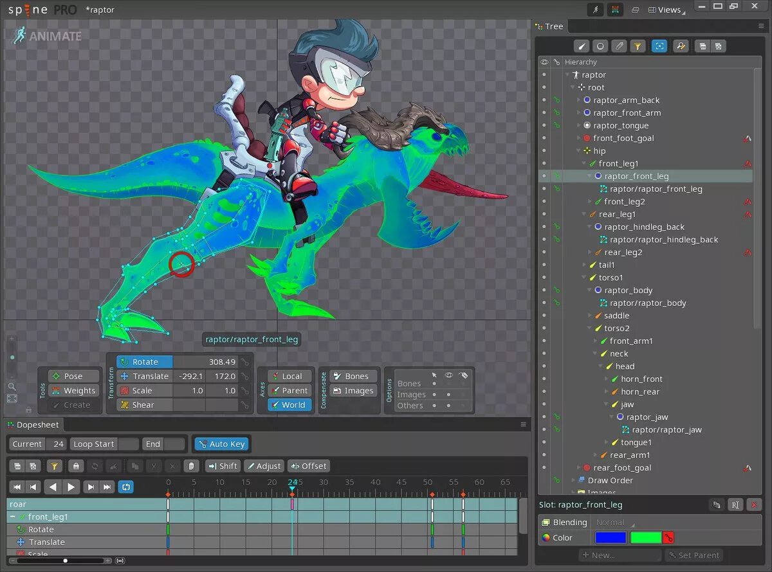Select the Tree tab
Viewport: 772px width, 572px height.
[x=550, y=26]
